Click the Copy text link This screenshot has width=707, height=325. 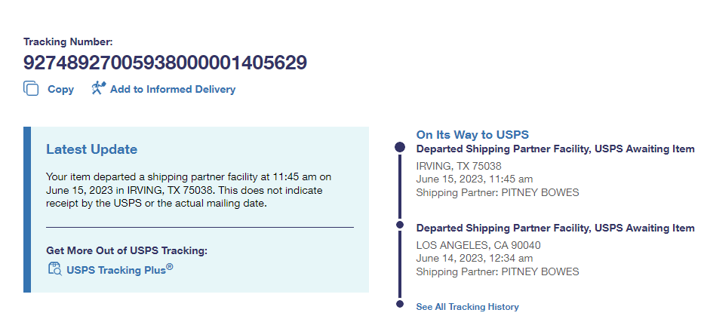coord(60,89)
